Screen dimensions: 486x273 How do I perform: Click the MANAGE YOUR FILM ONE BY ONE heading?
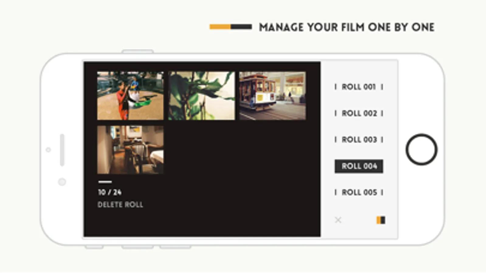[346, 27]
